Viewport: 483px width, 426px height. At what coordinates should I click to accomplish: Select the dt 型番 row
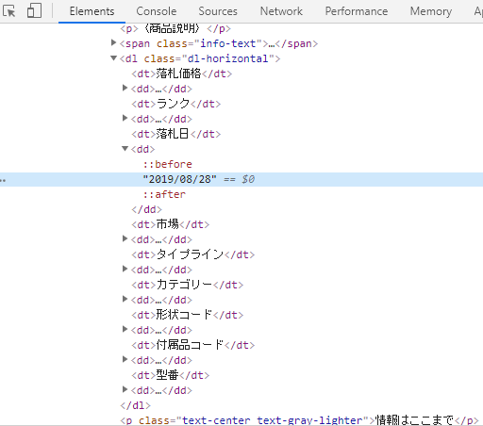tap(171, 375)
